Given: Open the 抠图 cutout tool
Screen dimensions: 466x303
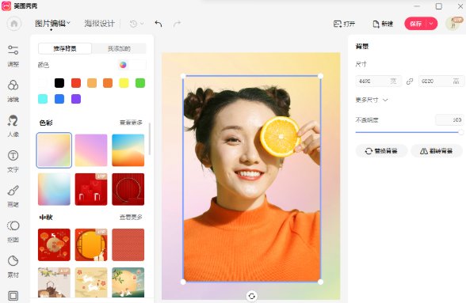Looking at the screenshot, I should (13, 232).
